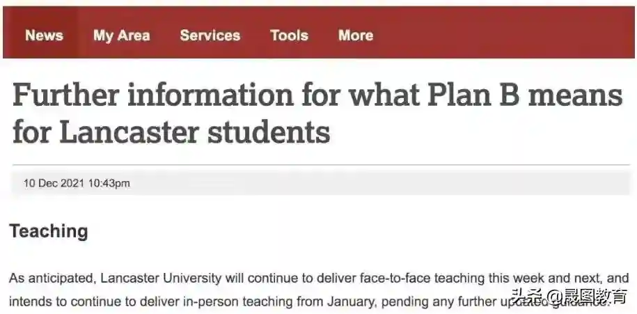This screenshot has width=637, height=314.
Task: Click the Teaching section heading
Action: 49,231
